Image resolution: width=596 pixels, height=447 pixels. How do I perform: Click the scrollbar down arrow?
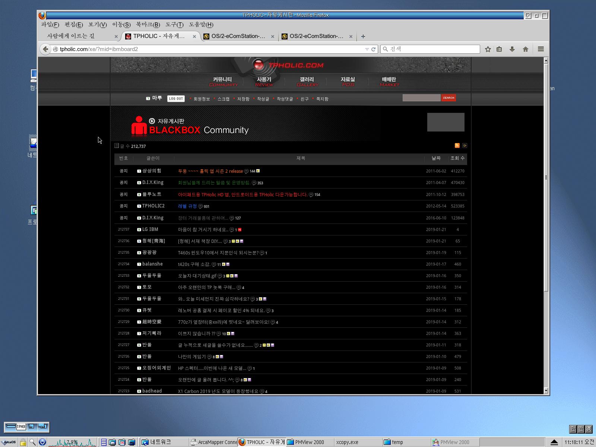(x=546, y=391)
